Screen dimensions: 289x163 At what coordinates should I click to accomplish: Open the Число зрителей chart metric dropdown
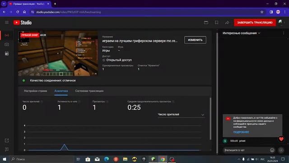coord(181,115)
